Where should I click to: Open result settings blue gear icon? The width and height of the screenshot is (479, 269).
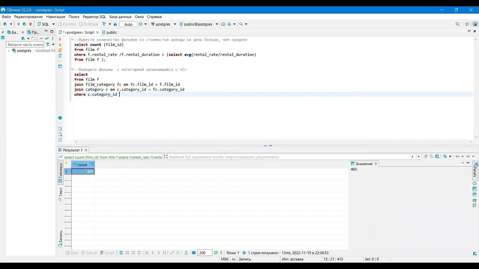pyautogui.click(x=194, y=253)
